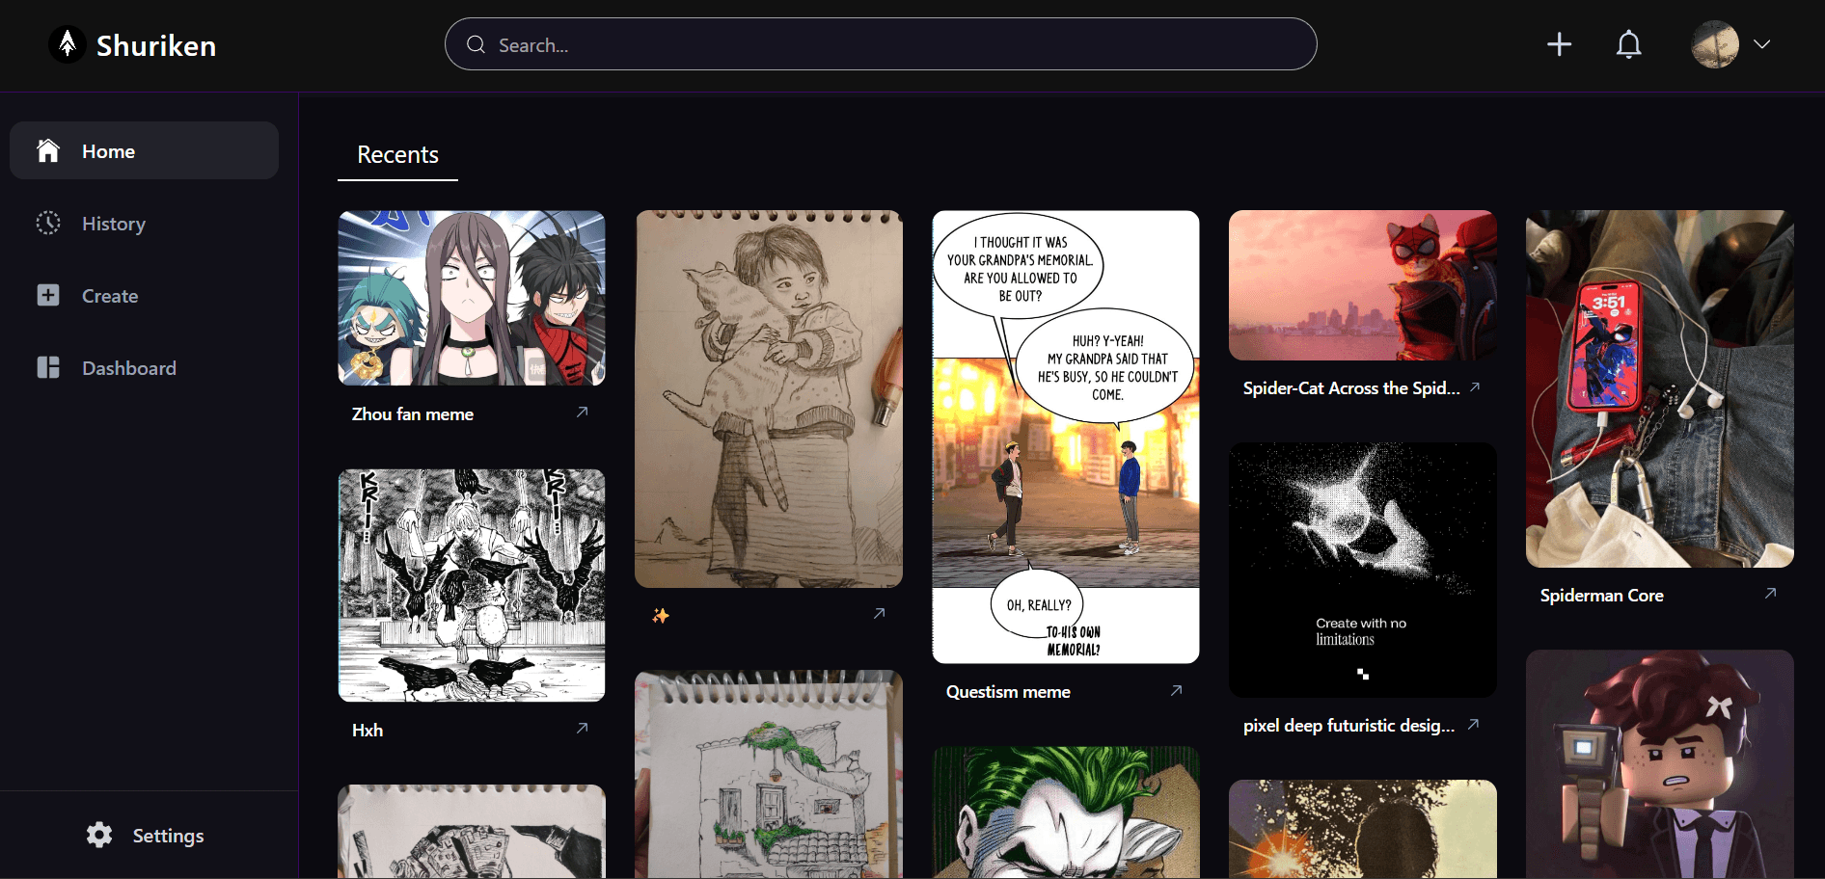The height and width of the screenshot is (879, 1825).
Task: Click the search magnifier icon
Action: pyautogui.click(x=476, y=44)
